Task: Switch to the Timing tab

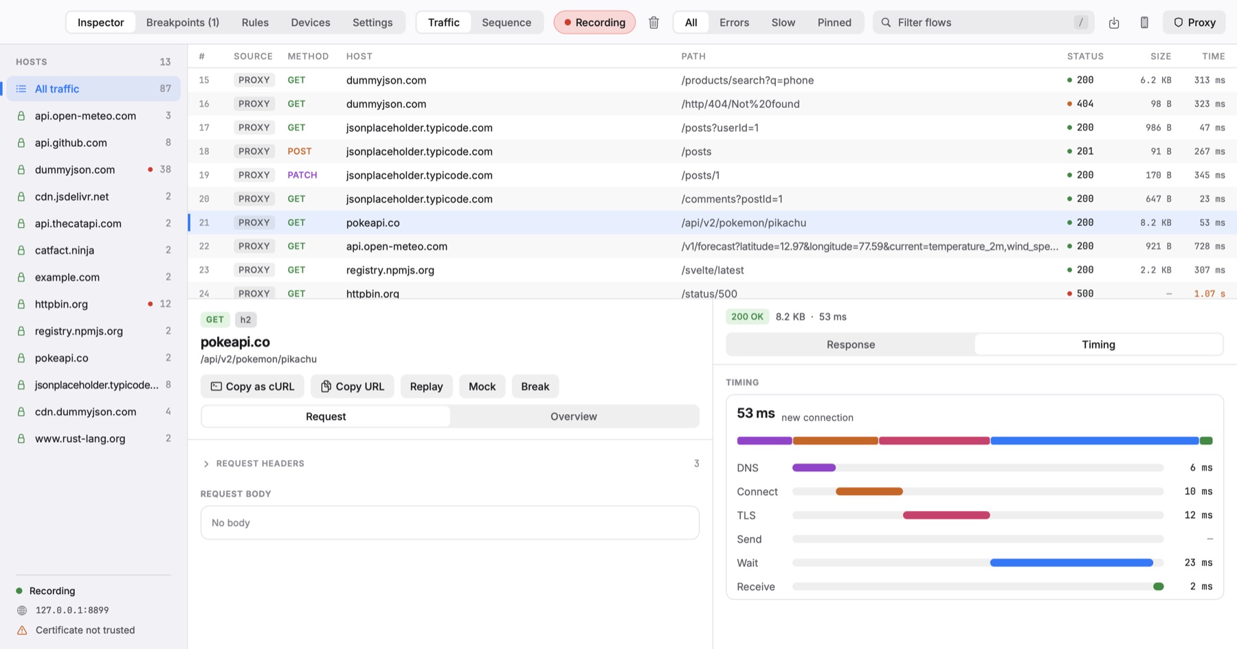Action: tap(1098, 345)
